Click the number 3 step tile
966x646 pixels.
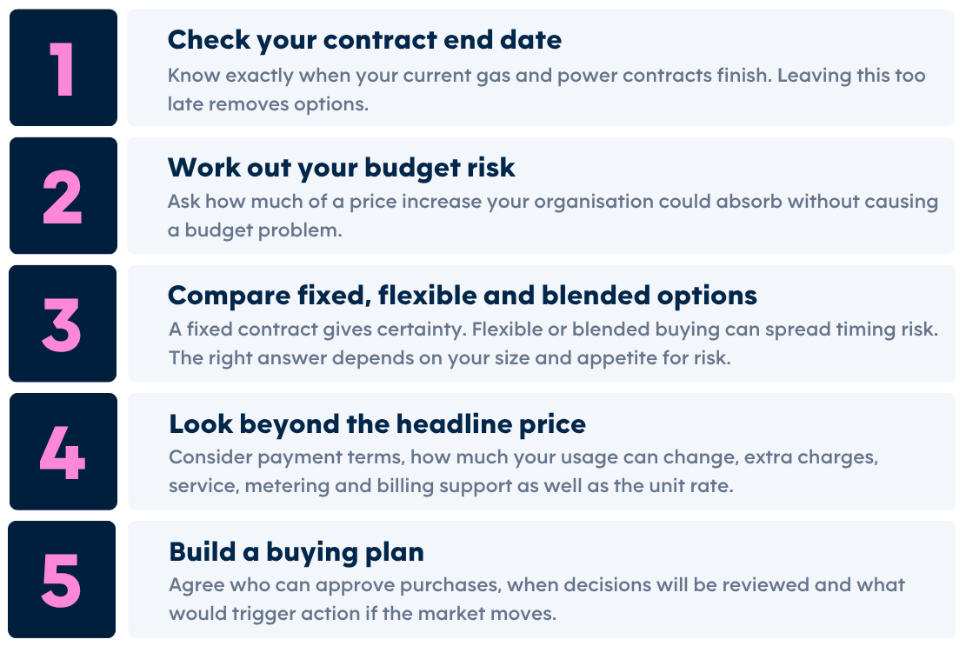point(63,324)
